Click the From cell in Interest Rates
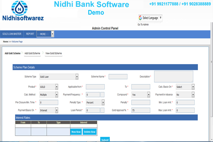The image size is (213, 142). pyautogui.click(x=23, y=132)
